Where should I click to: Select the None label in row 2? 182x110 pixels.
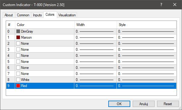[25, 44]
